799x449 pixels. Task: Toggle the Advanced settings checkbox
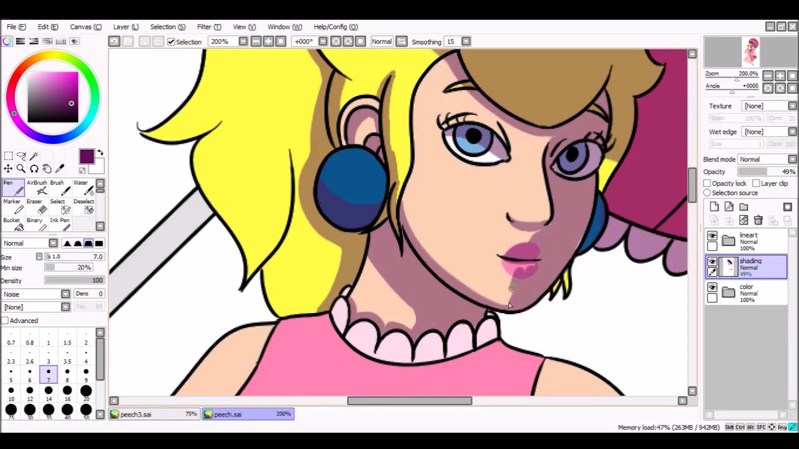pyautogui.click(x=5, y=321)
